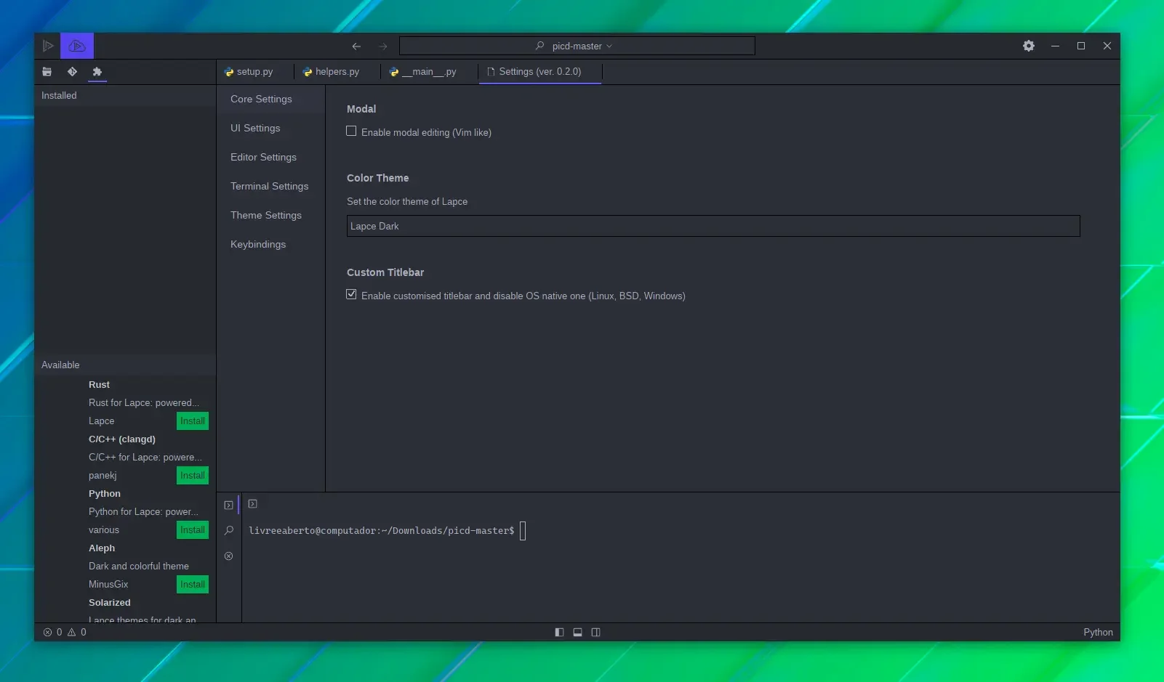The height and width of the screenshot is (682, 1164).
Task: Select the plugins panel icon
Action: point(97,72)
